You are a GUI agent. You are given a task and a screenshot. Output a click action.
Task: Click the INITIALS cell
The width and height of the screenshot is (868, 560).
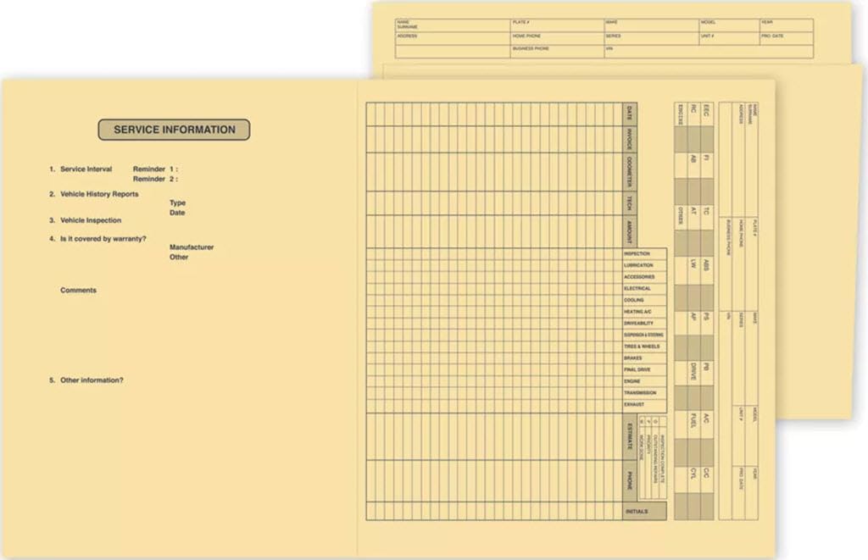[x=644, y=512]
